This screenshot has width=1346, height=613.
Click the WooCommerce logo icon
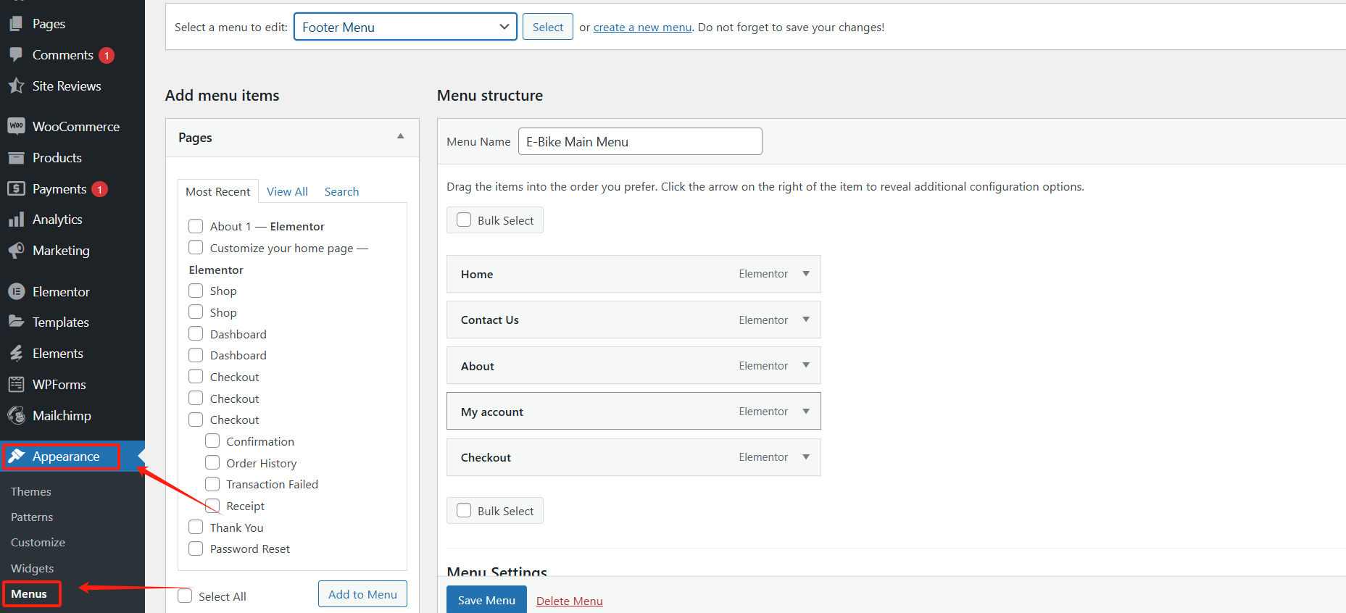coord(16,126)
